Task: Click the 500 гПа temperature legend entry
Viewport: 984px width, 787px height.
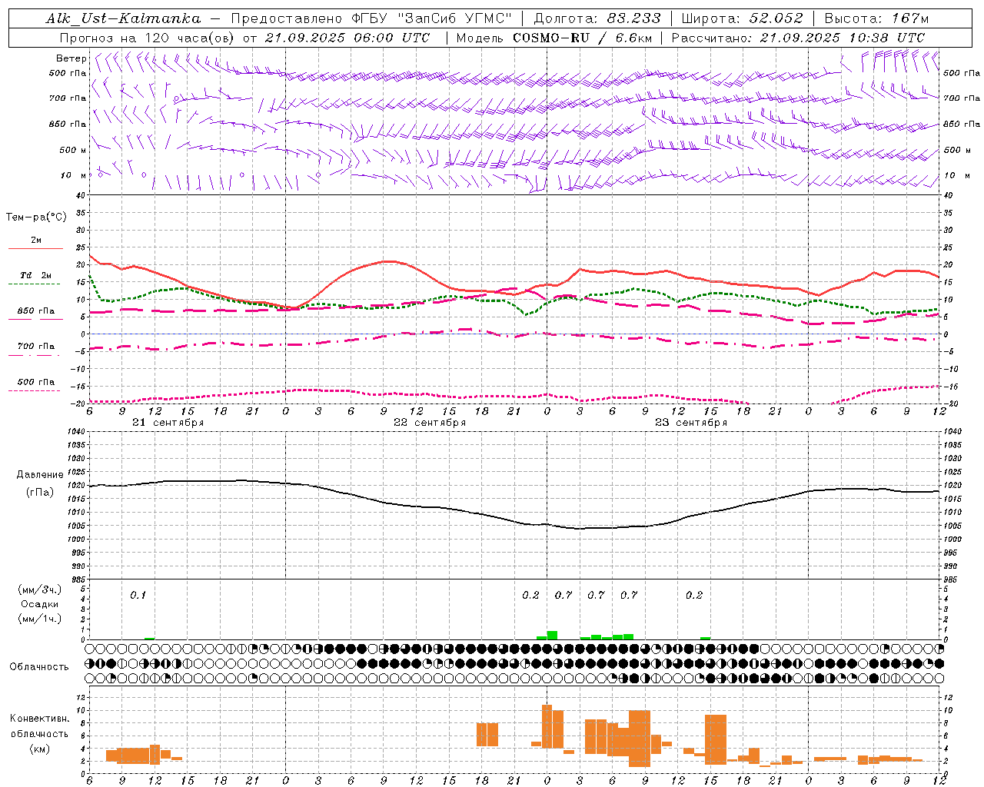Action: point(35,384)
